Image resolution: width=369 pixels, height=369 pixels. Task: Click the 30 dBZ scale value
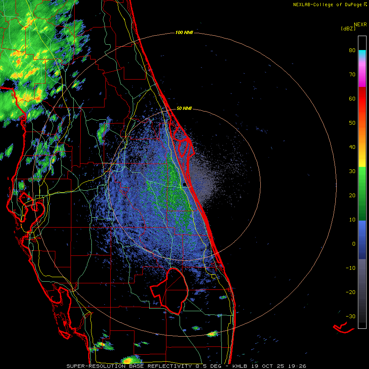pos(352,171)
